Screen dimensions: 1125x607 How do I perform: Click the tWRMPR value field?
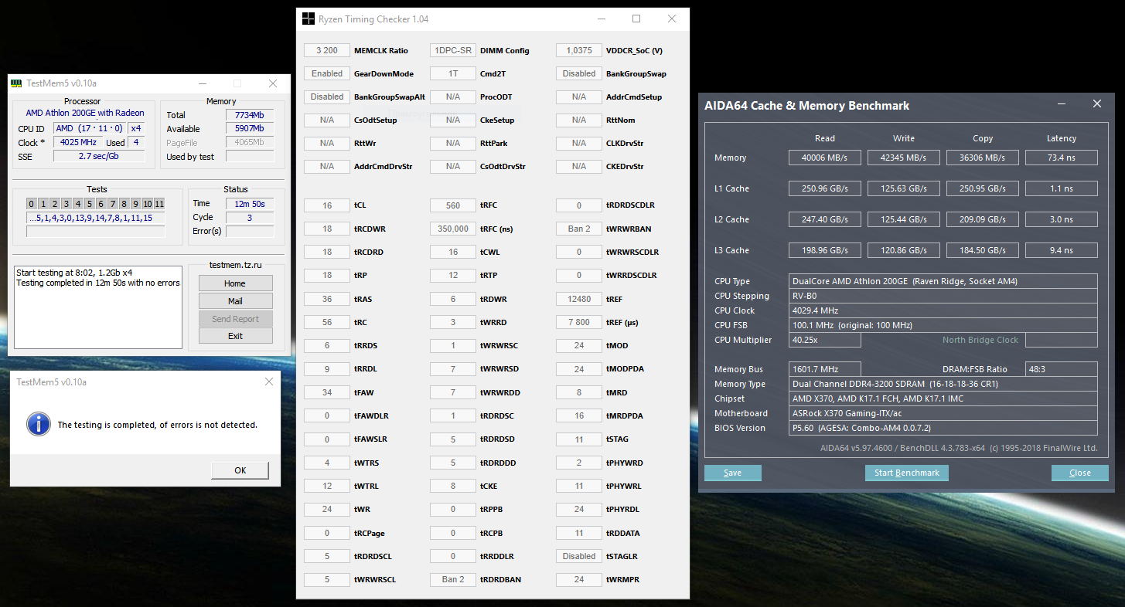point(579,579)
